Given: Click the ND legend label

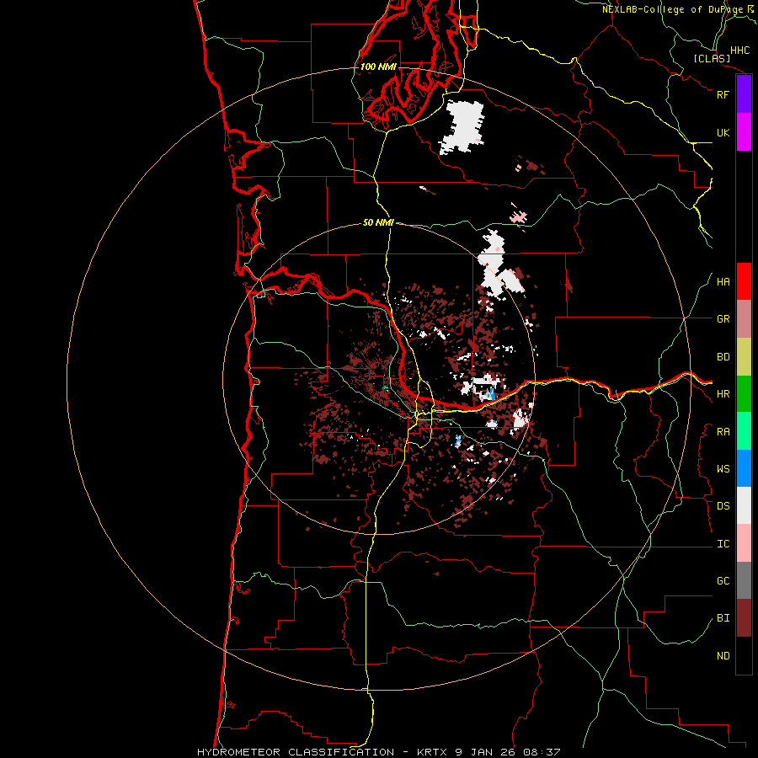Looking at the screenshot, I should (x=723, y=656).
